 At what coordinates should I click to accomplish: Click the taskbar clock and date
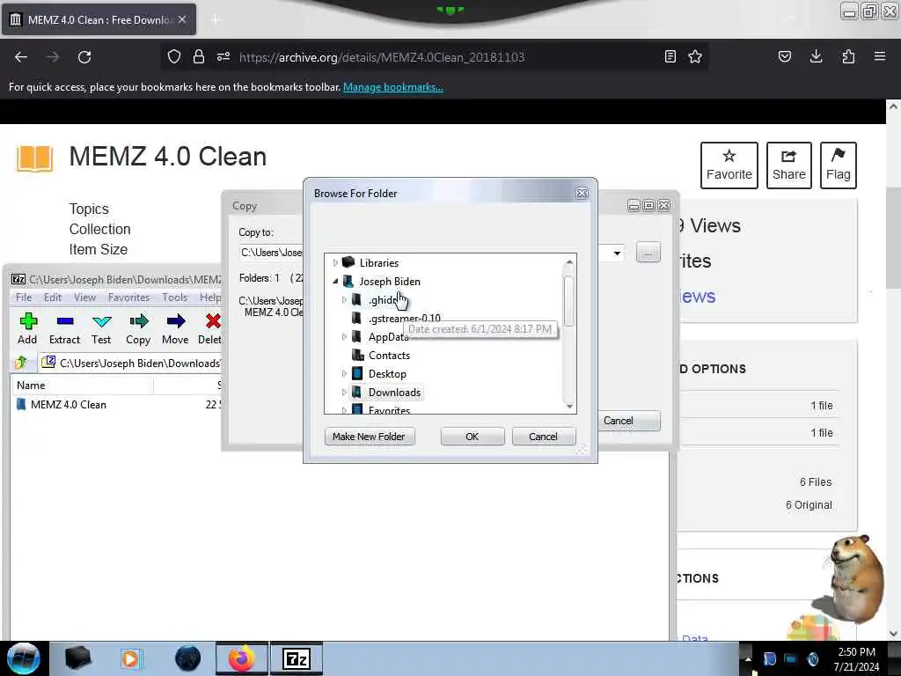coord(857,659)
